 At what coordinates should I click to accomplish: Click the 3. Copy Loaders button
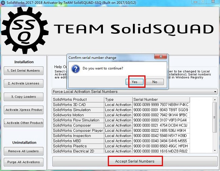point(24,97)
